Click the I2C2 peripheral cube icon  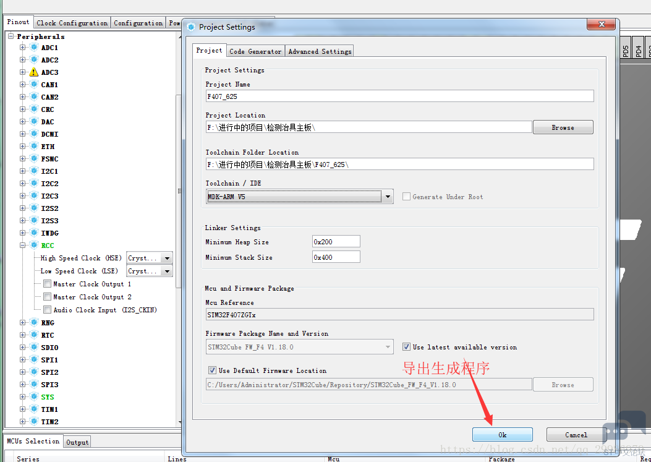tap(34, 183)
